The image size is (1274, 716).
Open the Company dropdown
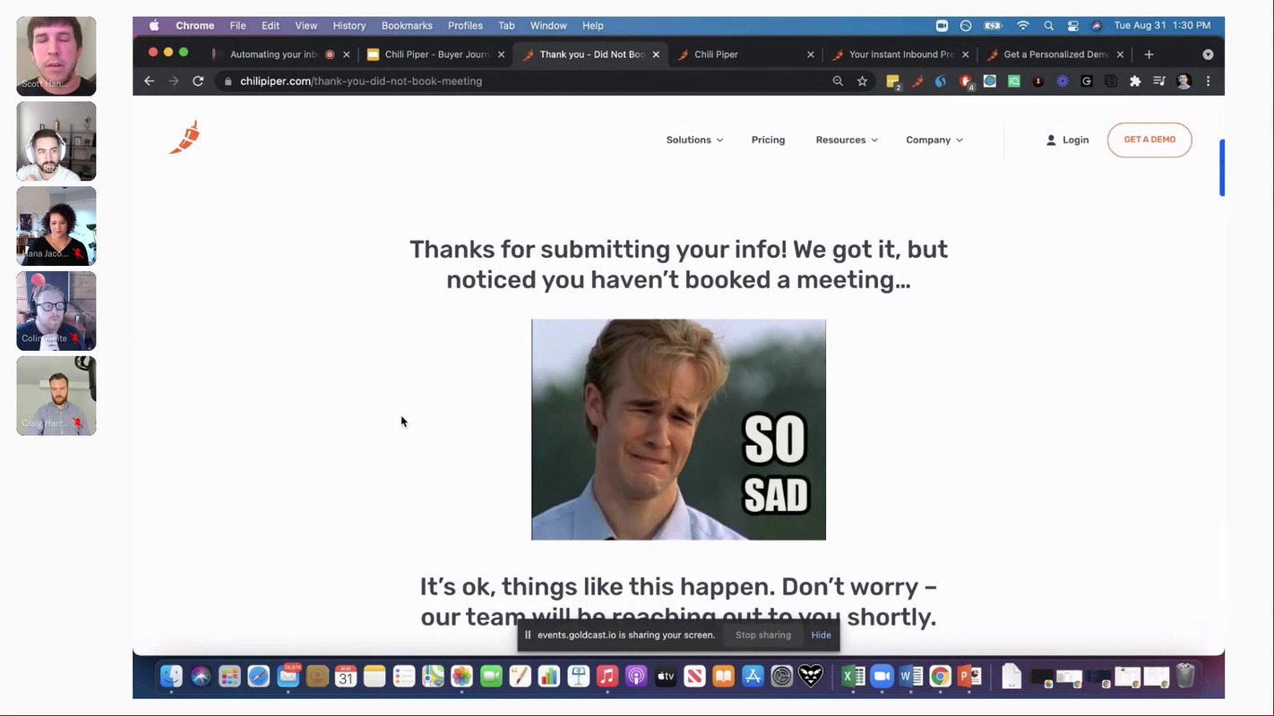point(934,140)
